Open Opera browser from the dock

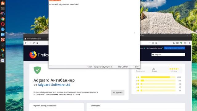pyautogui.click(x=3, y=24)
